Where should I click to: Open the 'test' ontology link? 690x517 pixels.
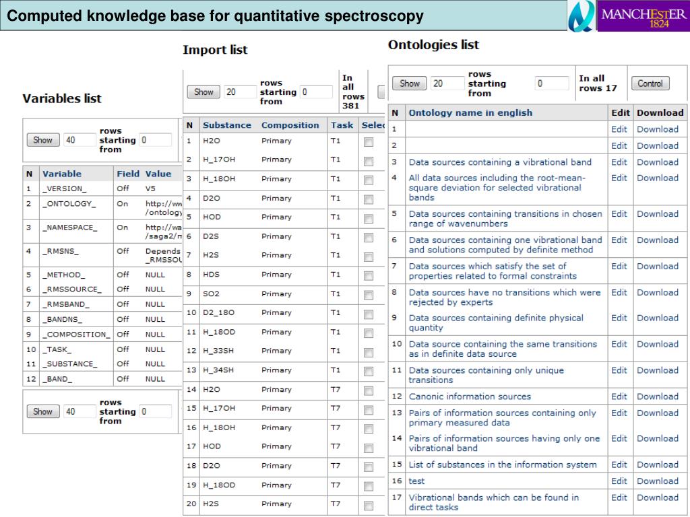coord(416,481)
